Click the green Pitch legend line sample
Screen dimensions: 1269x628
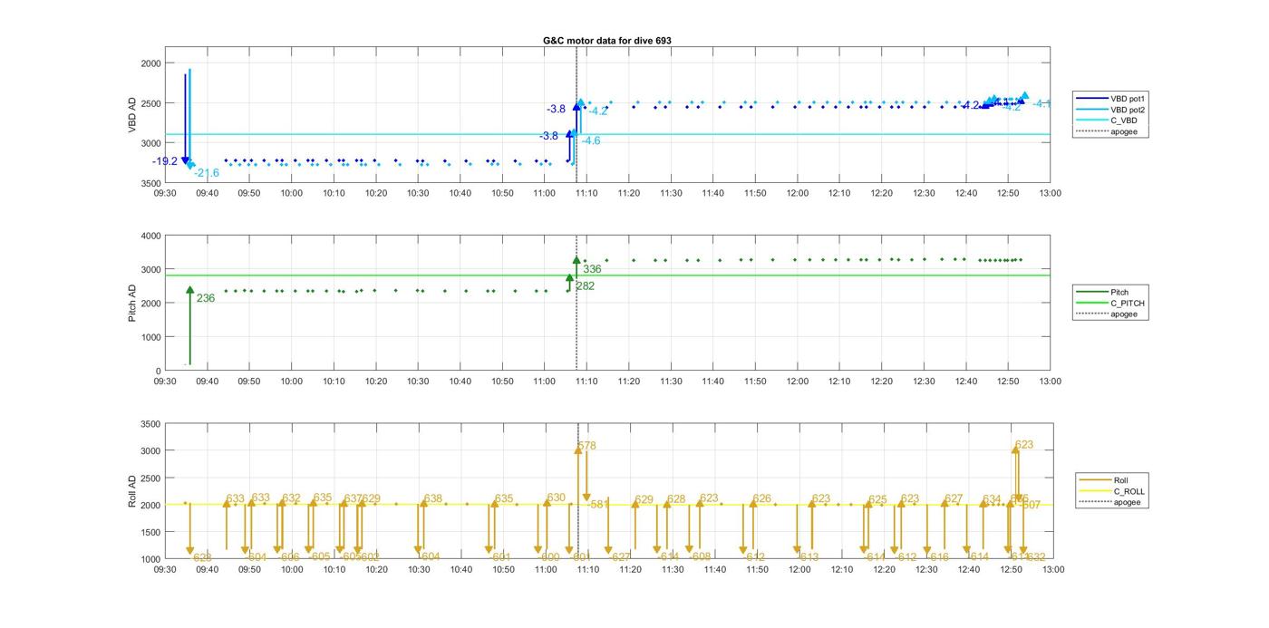pyautogui.click(x=1091, y=292)
